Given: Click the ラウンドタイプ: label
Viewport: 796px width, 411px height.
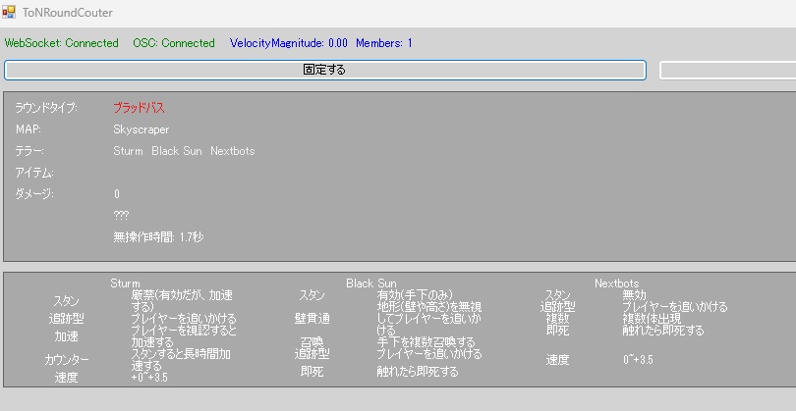Looking at the screenshot, I should [x=45, y=108].
